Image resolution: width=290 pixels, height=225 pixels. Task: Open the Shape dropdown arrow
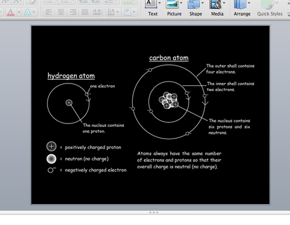[x=202, y=3]
